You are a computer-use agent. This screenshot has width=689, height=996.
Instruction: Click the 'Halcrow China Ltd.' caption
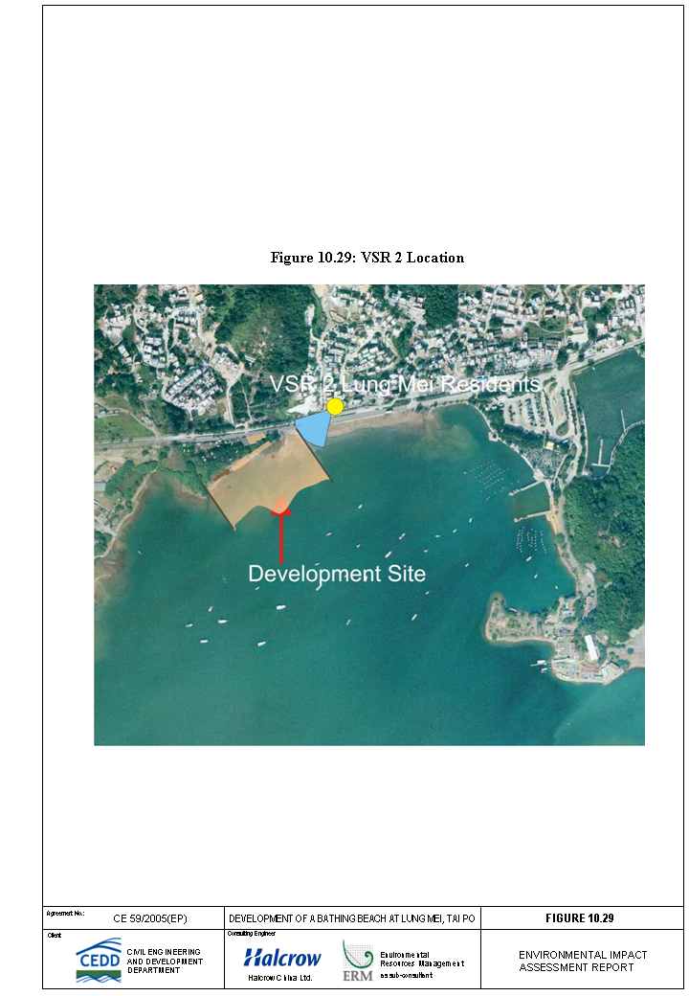(x=280, y=978)
